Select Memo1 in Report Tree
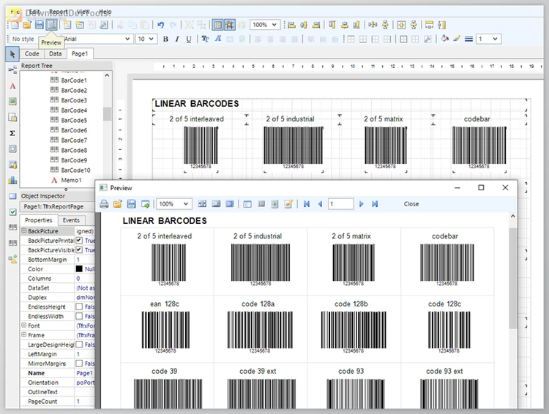549x414 pixels. [x=71, y=180]
